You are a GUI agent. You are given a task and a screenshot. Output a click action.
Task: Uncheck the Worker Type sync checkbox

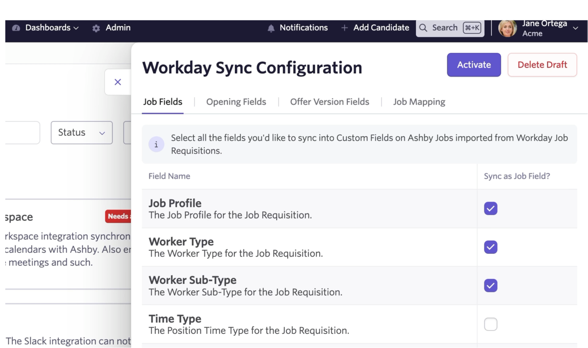[x=491, y=247]
